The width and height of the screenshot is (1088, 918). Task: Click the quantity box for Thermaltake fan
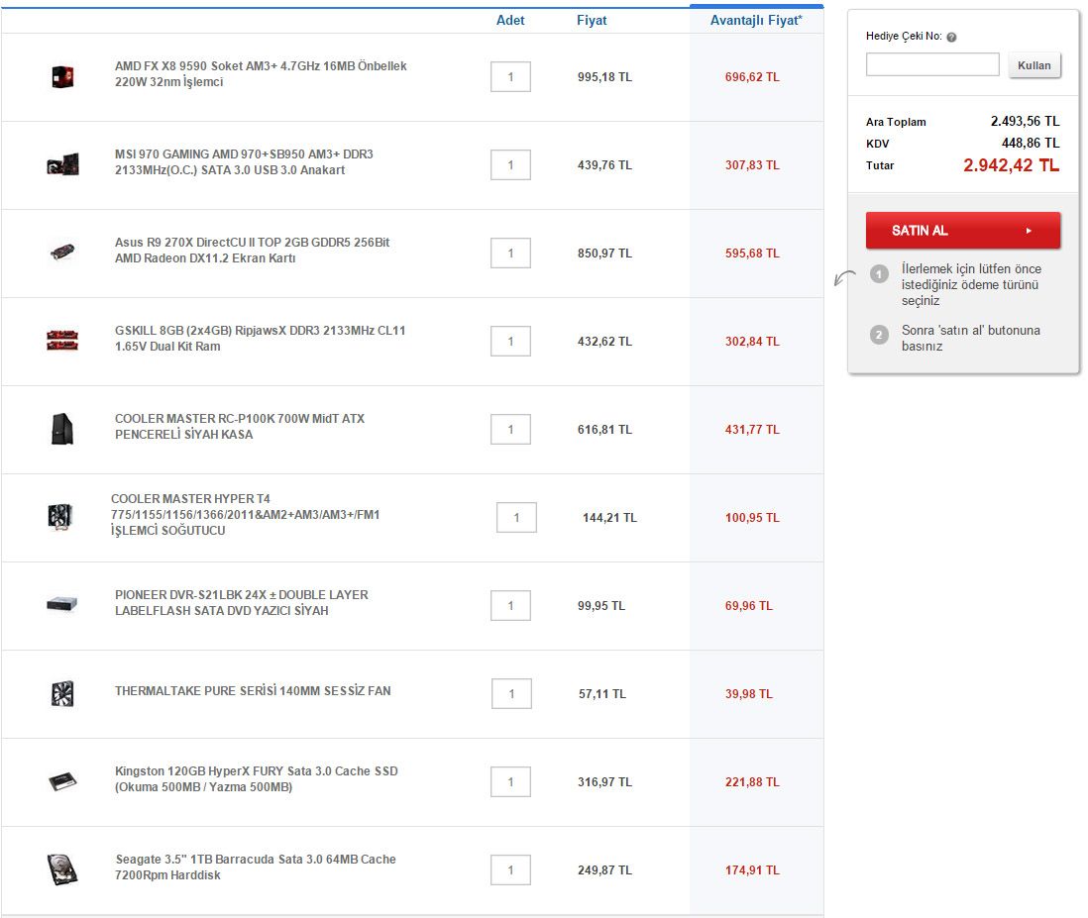(511, 694)
